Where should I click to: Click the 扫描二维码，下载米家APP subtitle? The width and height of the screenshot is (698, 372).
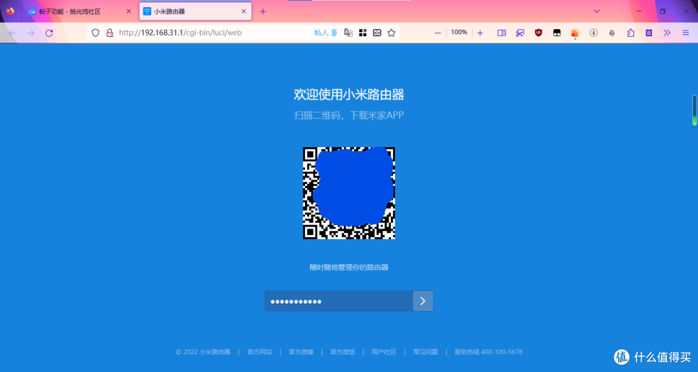(349, 115)
